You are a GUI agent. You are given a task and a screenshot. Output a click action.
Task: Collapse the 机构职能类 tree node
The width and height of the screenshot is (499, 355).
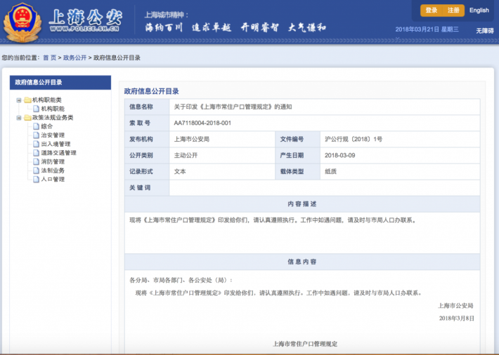pos(18,100)
